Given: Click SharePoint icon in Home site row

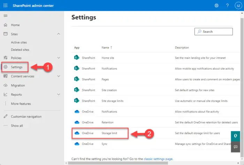Looking at the screenshot, I should [77, 58].
